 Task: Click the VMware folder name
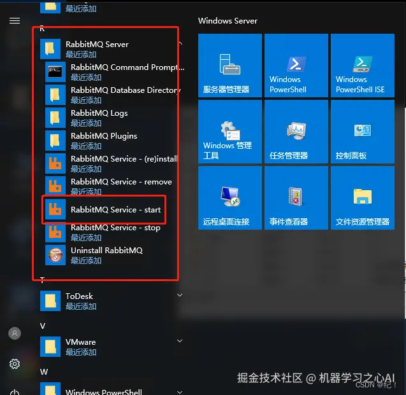pos(80,342)
